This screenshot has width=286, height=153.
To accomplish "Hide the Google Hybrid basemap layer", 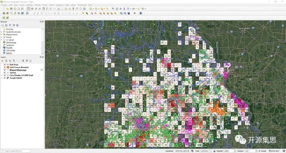I will click(x=5, y=78).
